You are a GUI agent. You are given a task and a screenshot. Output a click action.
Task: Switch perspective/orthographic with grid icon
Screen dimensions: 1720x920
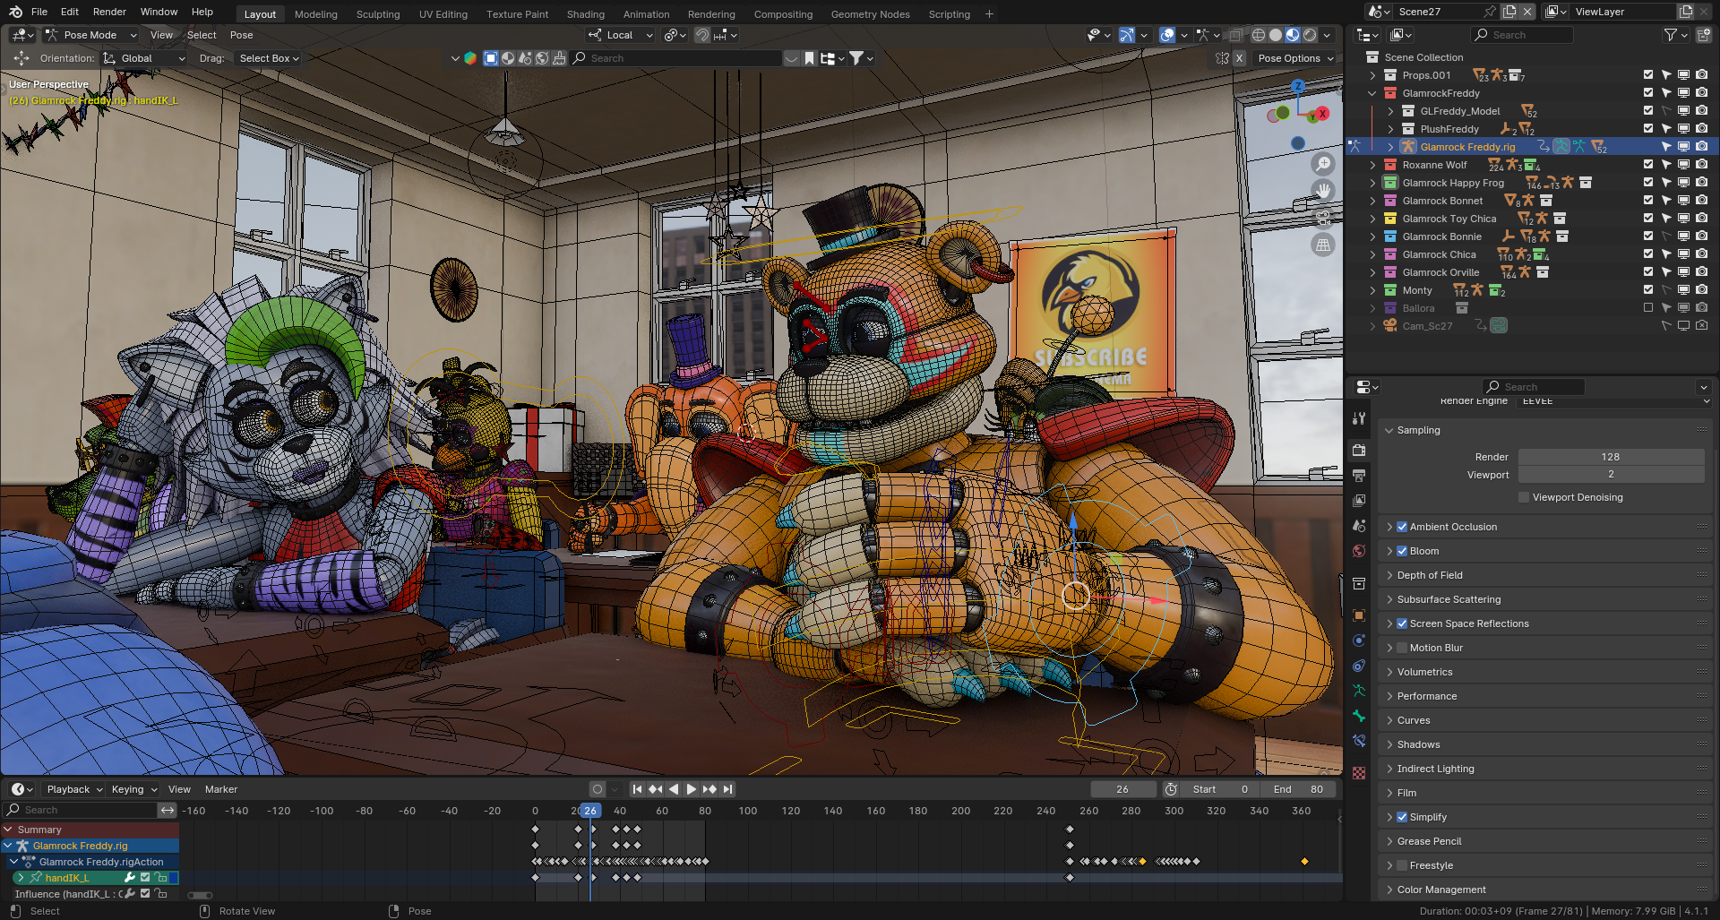[1323, 245]
